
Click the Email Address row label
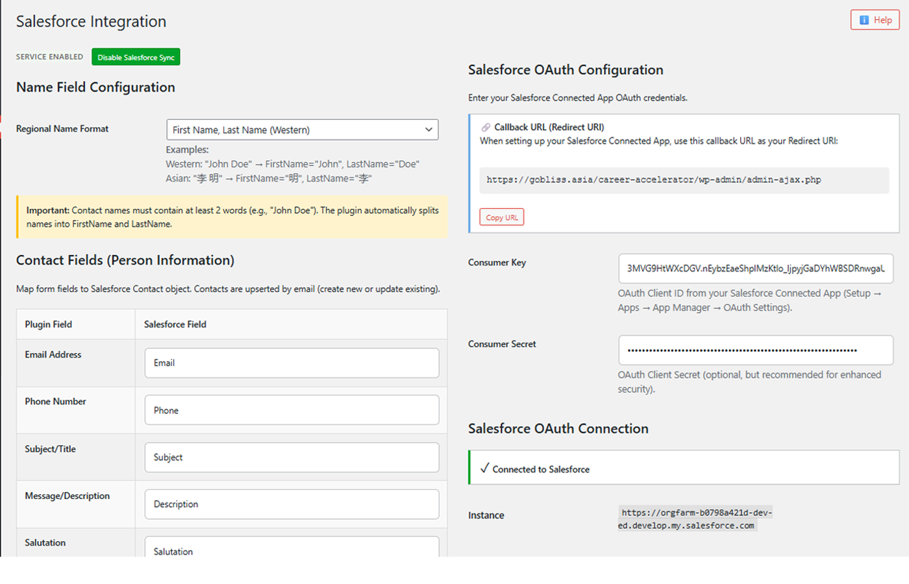click(53, 355)
